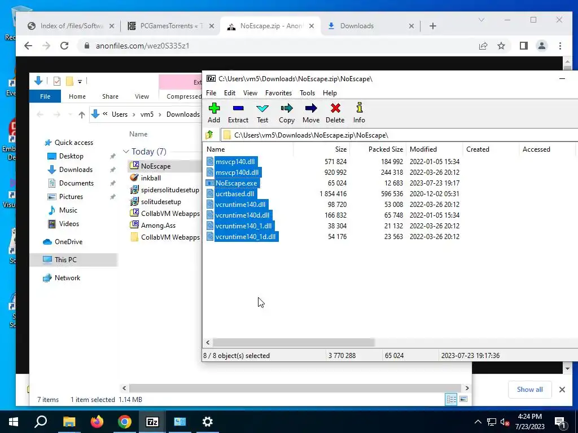The image size is (578, 433).
Task: Click Show all downloads button
Action: 529,389
